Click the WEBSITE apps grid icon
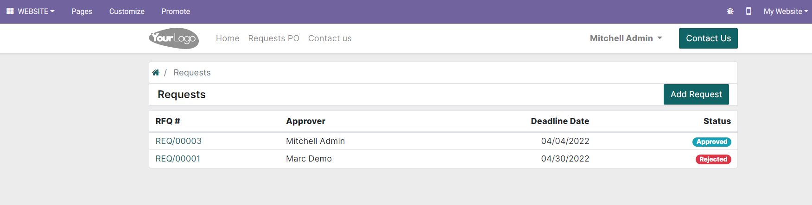The height and width of the screenshot is (205, 812). [10, 11]
